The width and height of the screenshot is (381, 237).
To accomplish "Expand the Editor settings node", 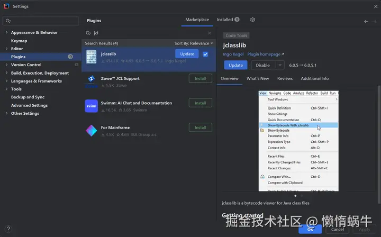I will (x=6, y=49).
